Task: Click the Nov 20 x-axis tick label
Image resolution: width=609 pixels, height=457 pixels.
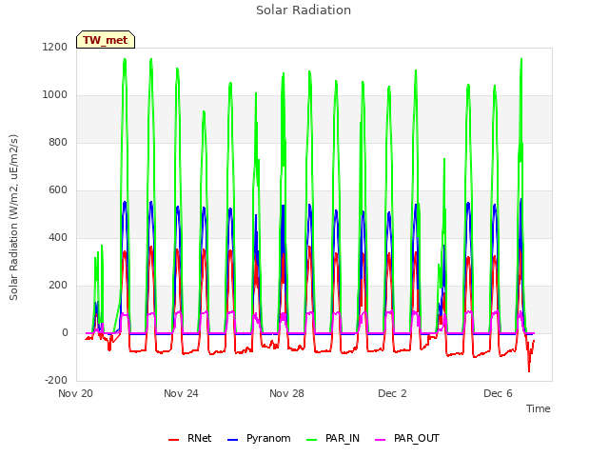Action: (76, 393)
